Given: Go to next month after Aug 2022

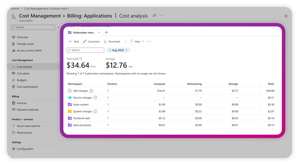Looking at the screenshot, I should [x=126, y=50].
